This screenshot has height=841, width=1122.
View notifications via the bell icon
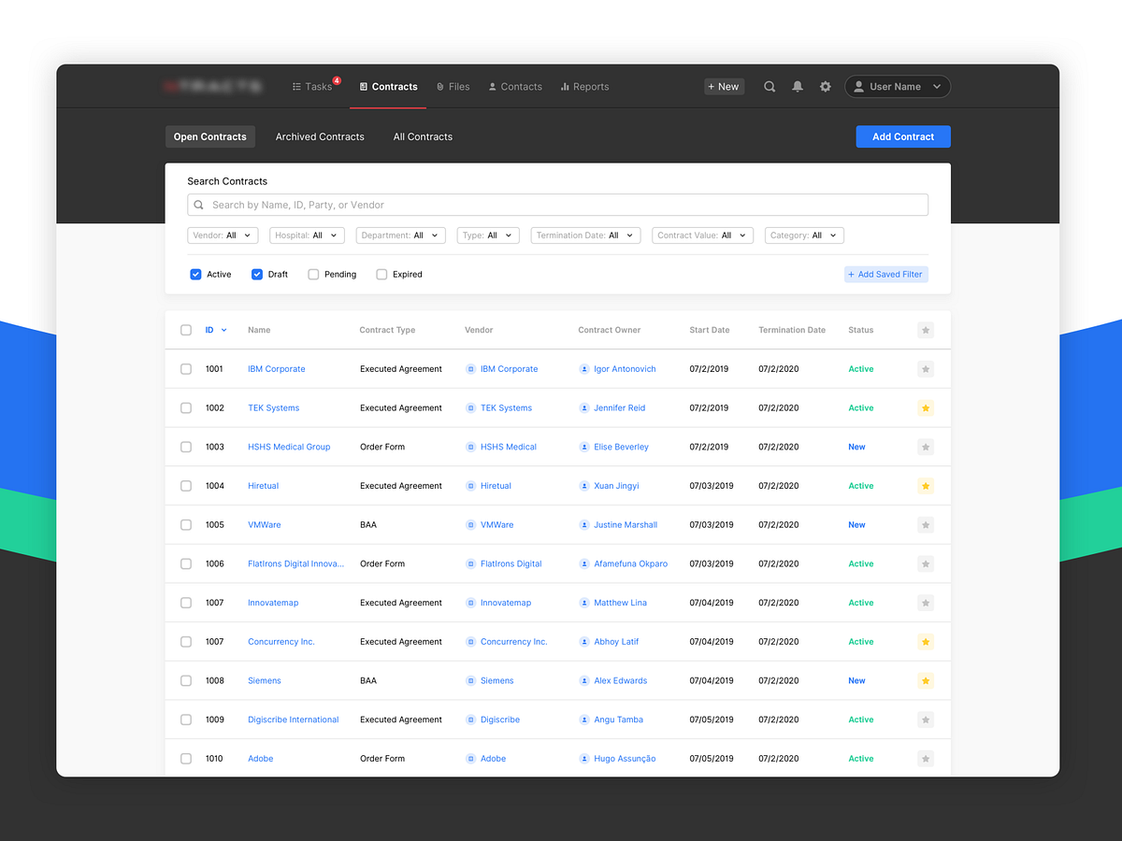click(797, 86)
